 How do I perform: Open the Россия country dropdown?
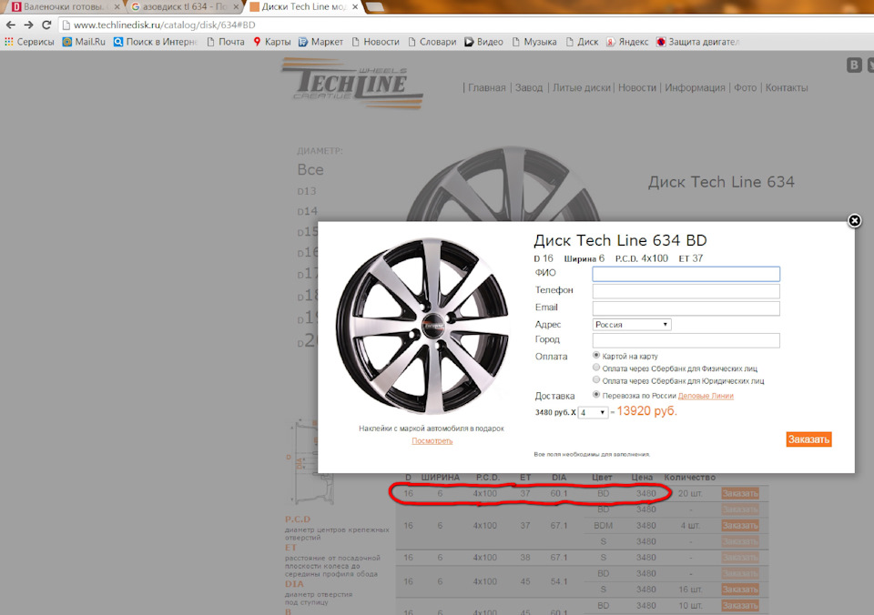tap(631, 324)
